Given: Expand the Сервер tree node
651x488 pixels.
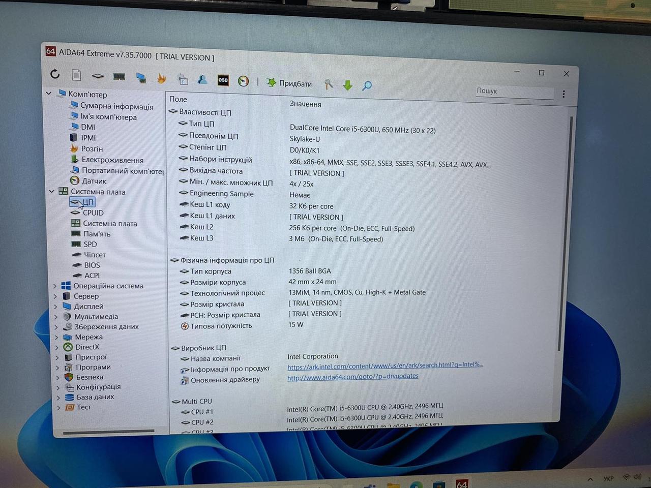Looking at the screenshot, I should click(56, 296).
